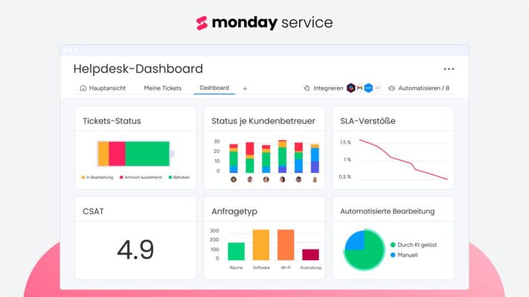Click the Gmail integration icon
Image resolution: width=529 pixels, height=297 pixels.
coord(360,88)
